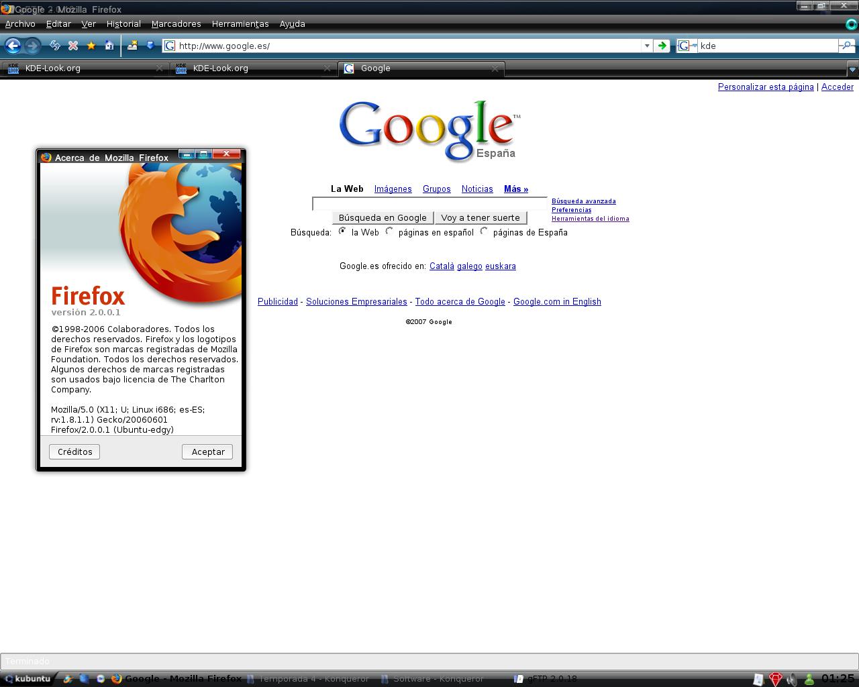Click the toolbar search box containing 'kde'
Image resolution: width=859 pixels, height=687 pixels.
(768, 46)
